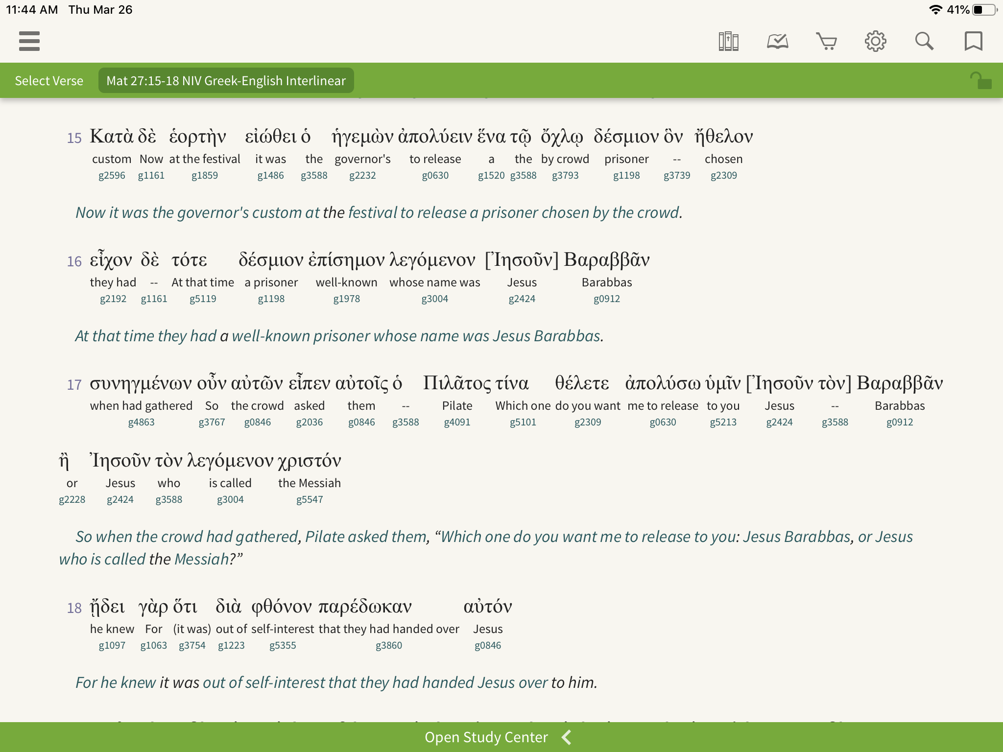Expand the Open Study Center panel
This screenshot has height=752, width=1003.
click(x=569, y=736)
